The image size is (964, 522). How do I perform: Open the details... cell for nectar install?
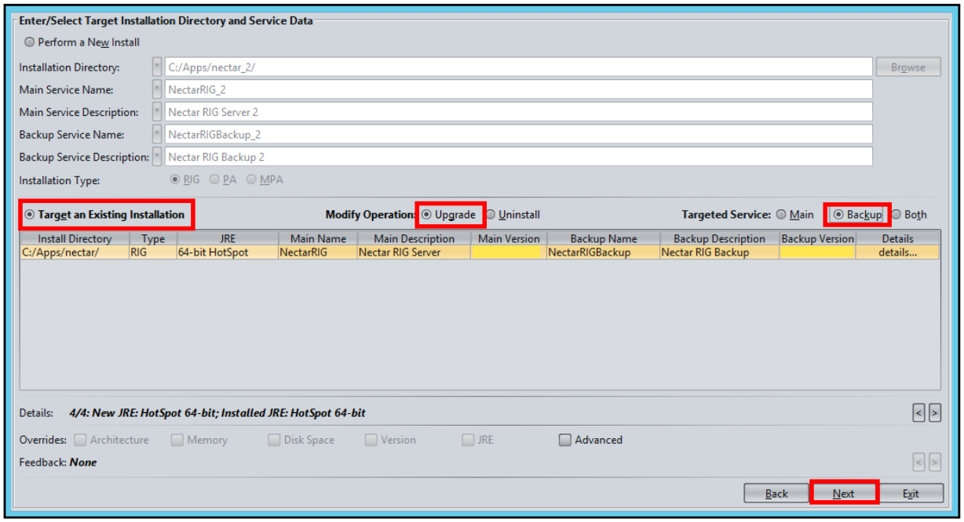click(x=897, y=252)
